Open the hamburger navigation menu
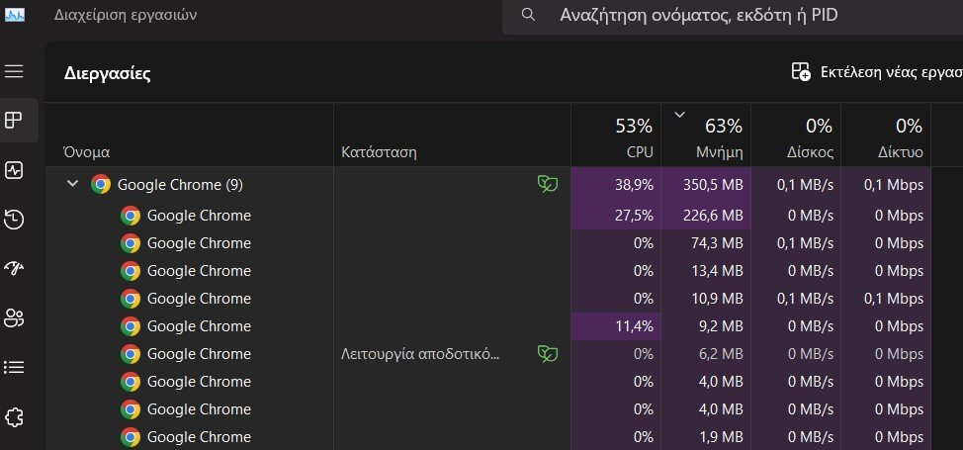Screen dimensions: 963x450 (14, 71)
